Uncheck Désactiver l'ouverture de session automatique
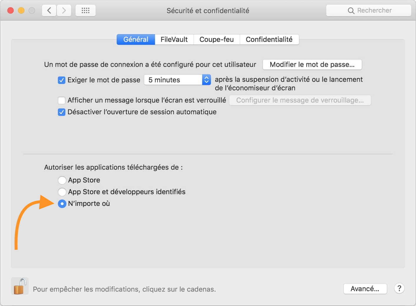This screenshot has width=416, height=306. [62, 112]
